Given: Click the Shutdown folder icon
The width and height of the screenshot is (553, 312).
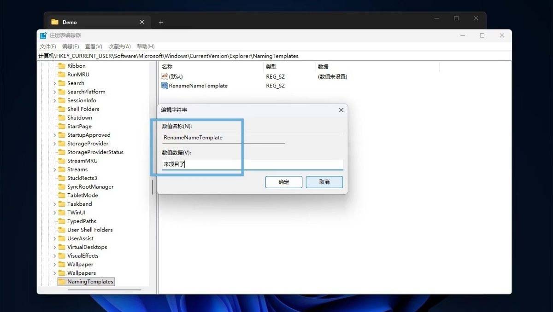Looking at the screenshot, I should 61,118.
